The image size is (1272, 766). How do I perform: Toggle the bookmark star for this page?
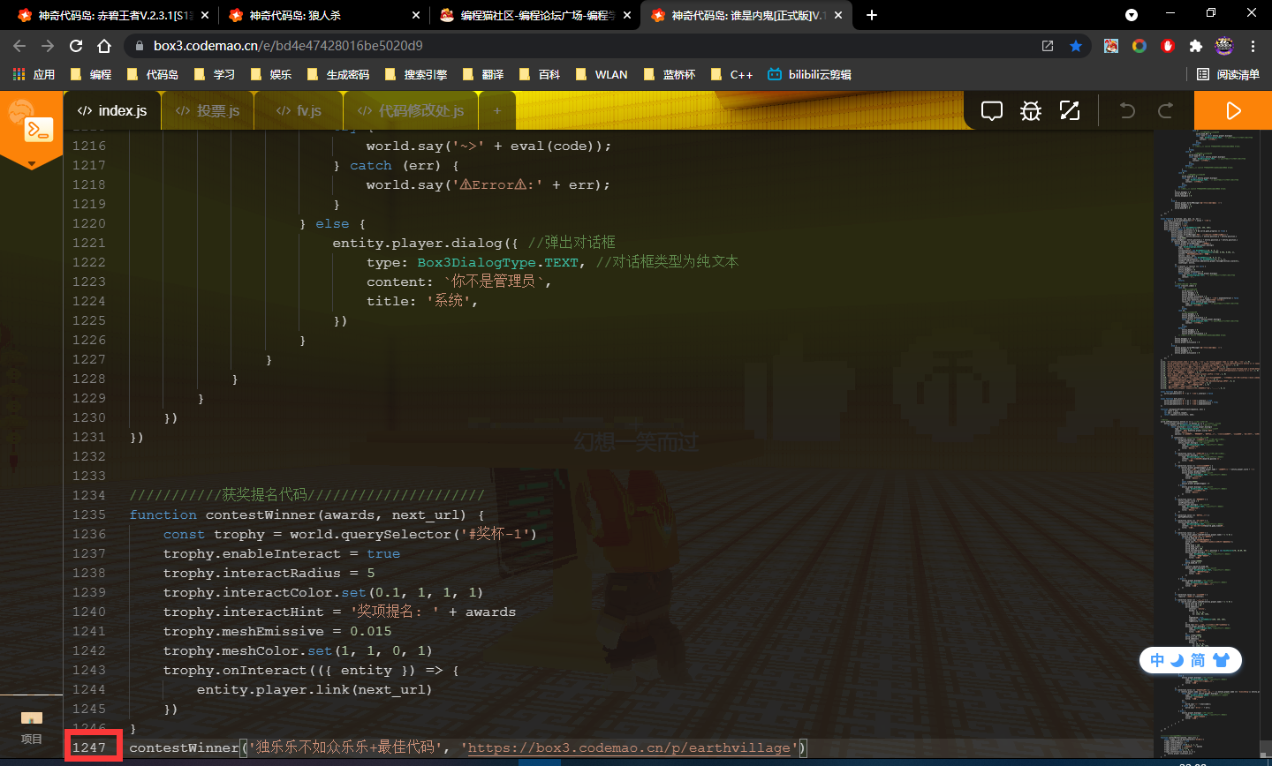[x=1076, y=46]
